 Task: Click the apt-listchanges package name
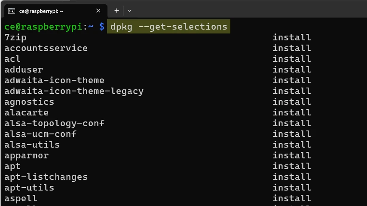click(x=46, y=177)
